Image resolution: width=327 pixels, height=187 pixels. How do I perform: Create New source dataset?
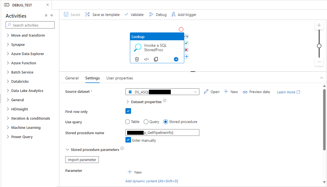[231, 92]
